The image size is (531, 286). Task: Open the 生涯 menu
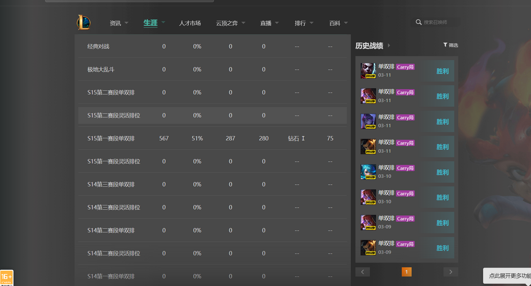pos(150,23)
